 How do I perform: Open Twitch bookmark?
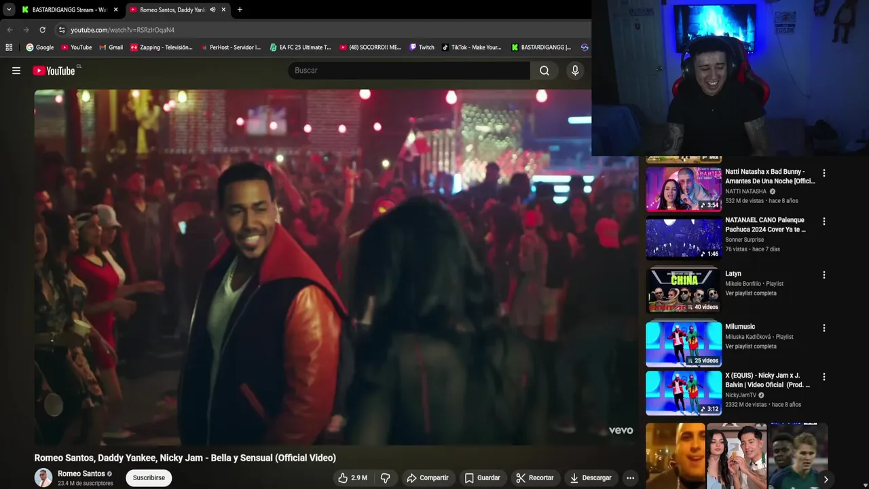click(x=422, y=48)
